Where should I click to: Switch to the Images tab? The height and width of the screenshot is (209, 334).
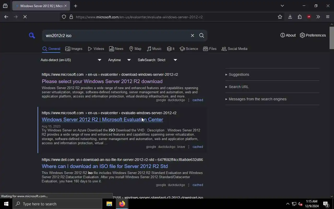click(x=74, y=49)
